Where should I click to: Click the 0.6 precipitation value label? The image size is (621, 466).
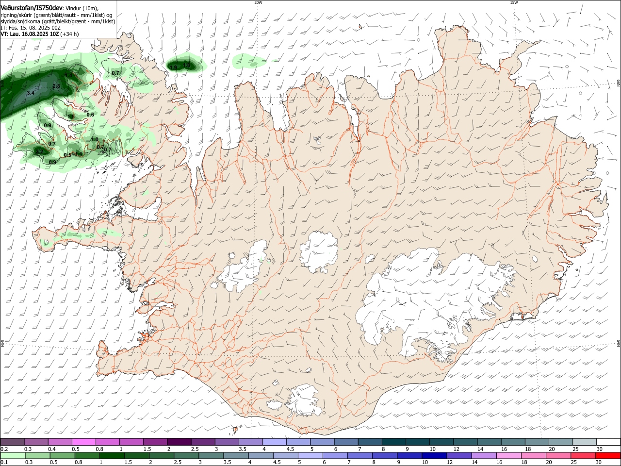coord(90,115)
